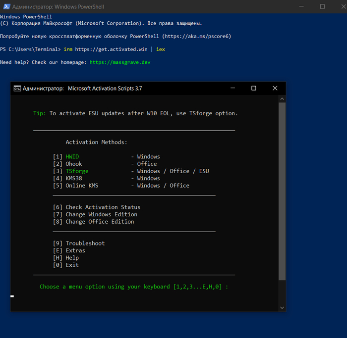
Task: Click the KMS38 Windows option
Action: tap(75, 178)
